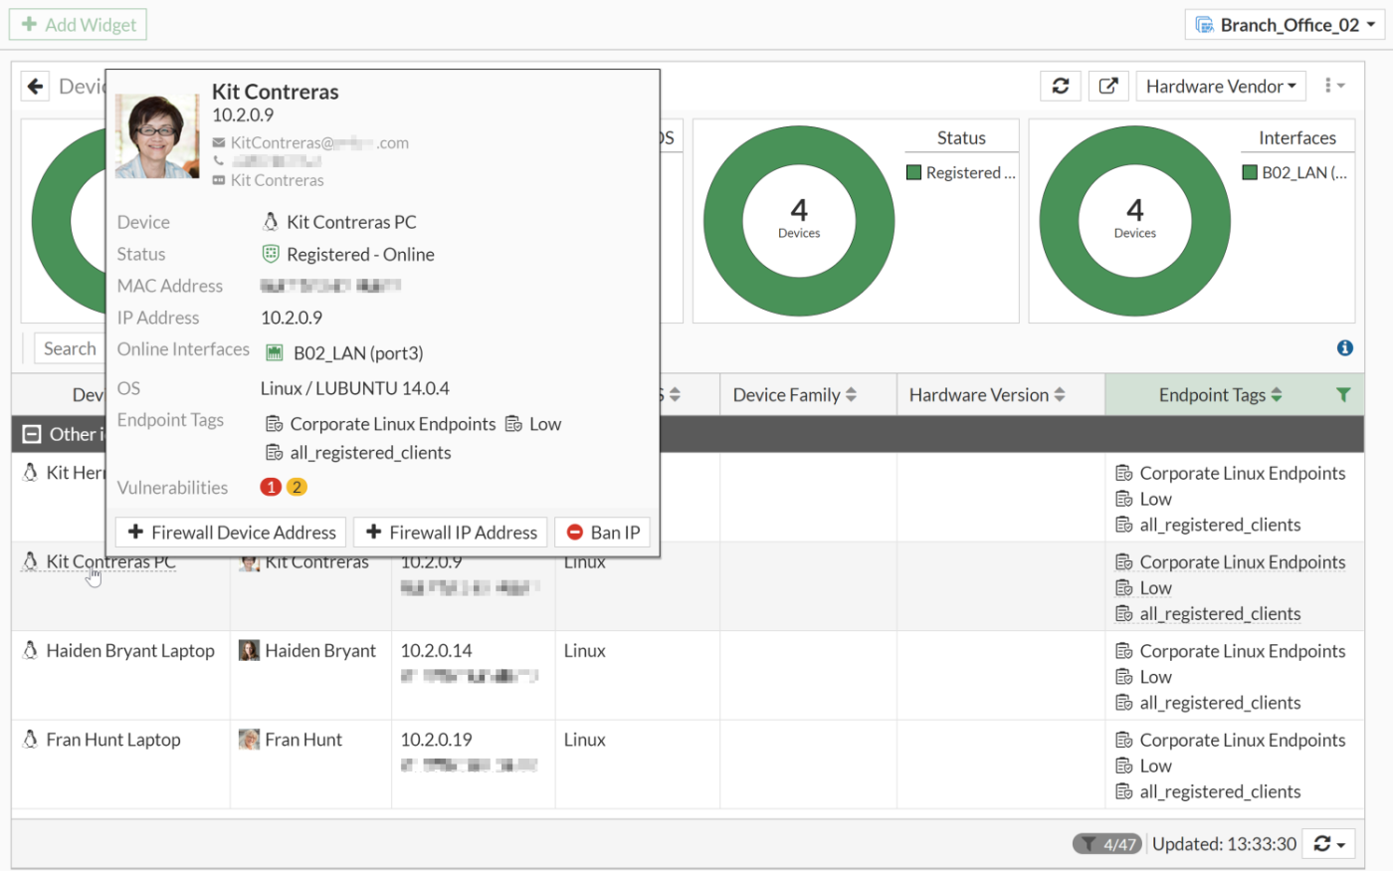
Task: Open the widget in a new window
Action: click(x=1108, y=86)
